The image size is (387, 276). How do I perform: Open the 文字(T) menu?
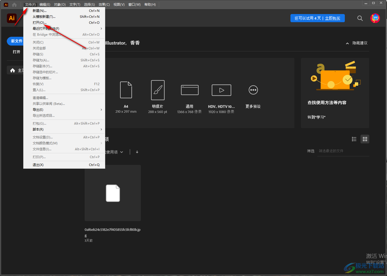(x=75, y=5)
